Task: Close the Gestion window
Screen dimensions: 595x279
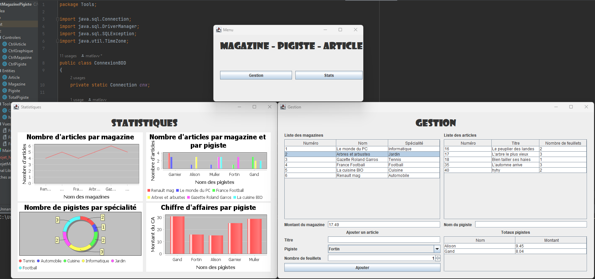Action: [x=586, y=107]
